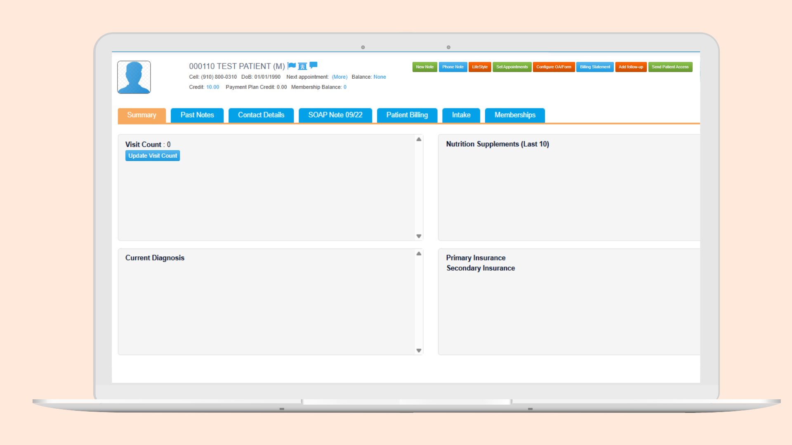This screenshot has width=792, height=445.
Task: Click the blue flag icon next to patient name
Action: (292, 66)
